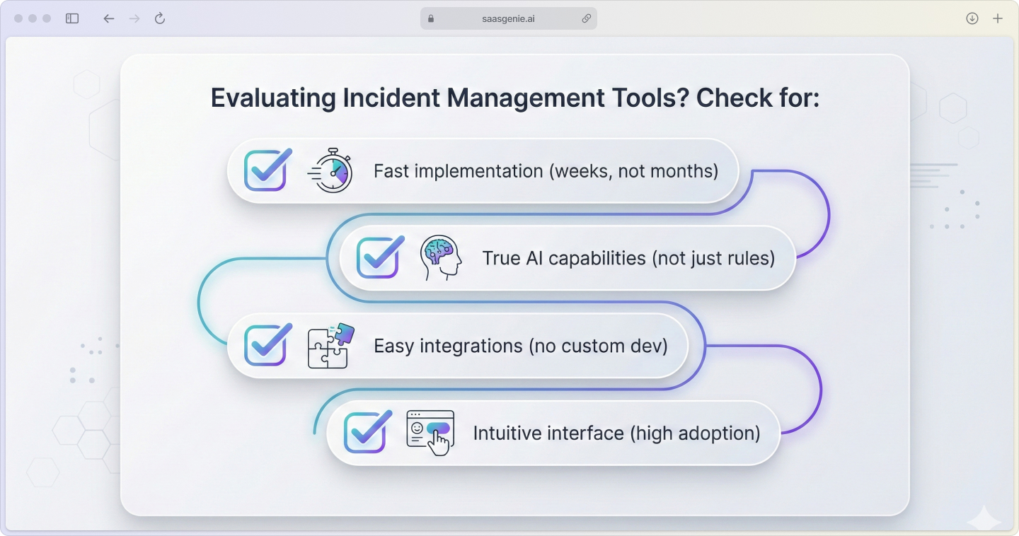Image resolution: width=1019 pixels, height=536 pixels.
Task: Open the downloads icon in Safari toolbar
Action: (x=972, y=18)
